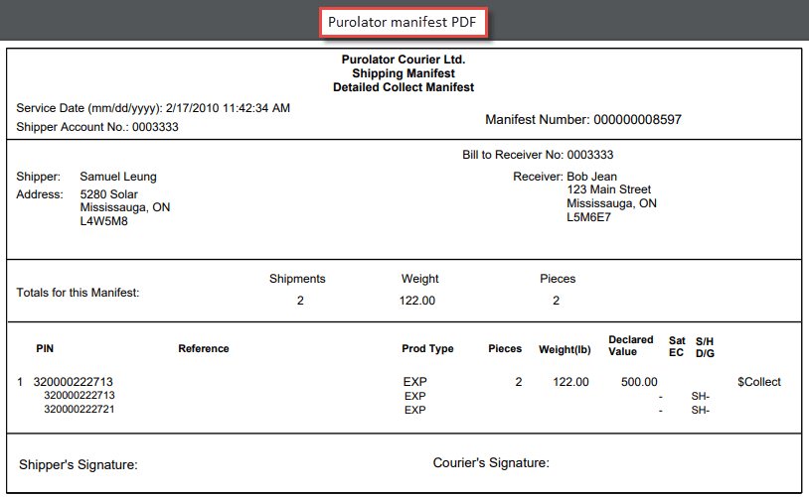Click the shipper city line Mississauga, ON
This screenshot has width=809, height=497.
tap(125, 207)
